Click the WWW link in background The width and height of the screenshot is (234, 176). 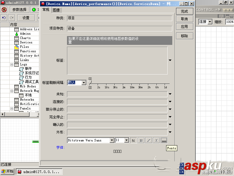pos(228,10)
